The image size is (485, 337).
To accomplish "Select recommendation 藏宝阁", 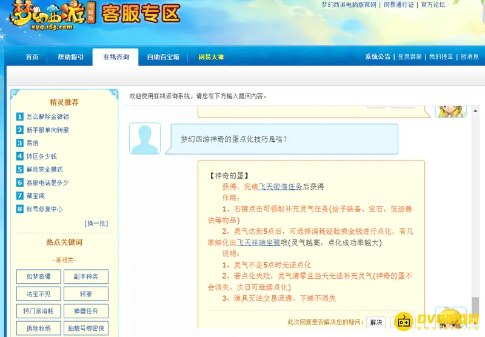I will 36,196.
